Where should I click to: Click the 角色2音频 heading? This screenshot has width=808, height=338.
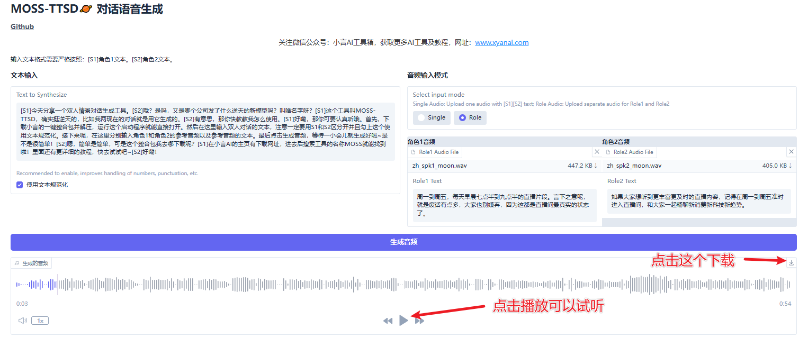[x=616, y=142]
